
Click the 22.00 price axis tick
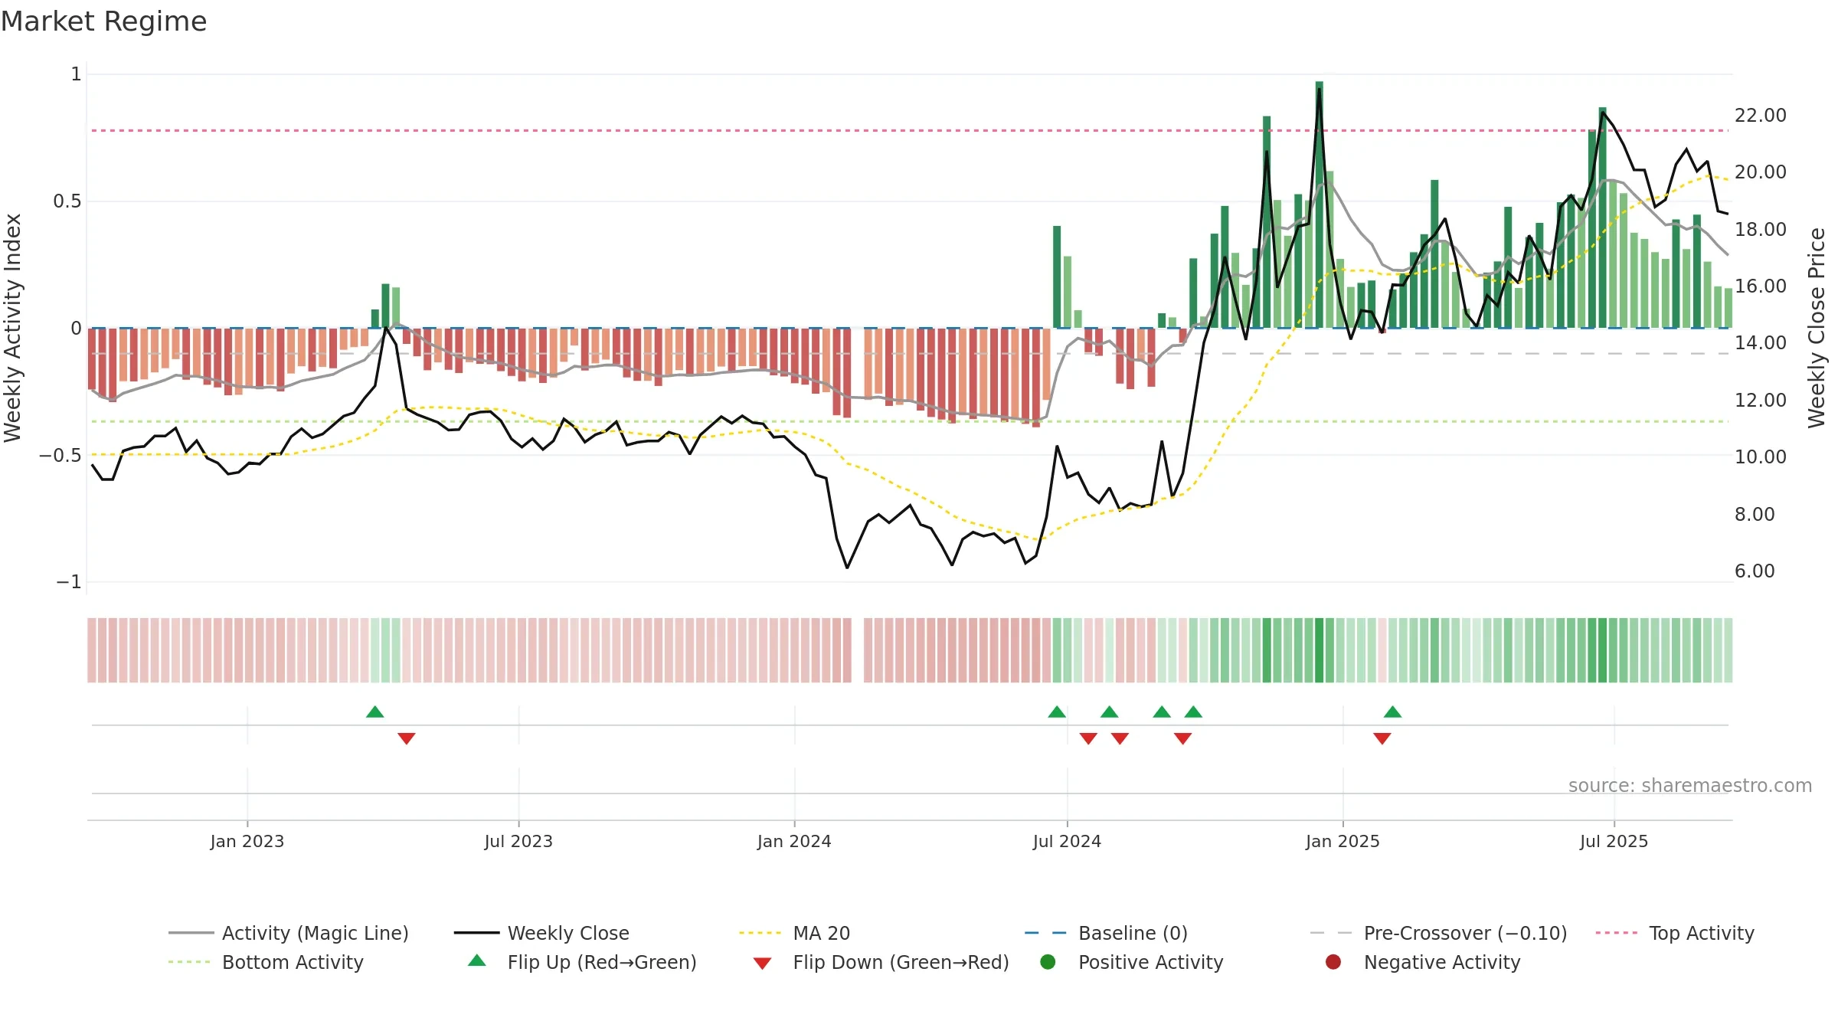click(x=1760, y=116)
